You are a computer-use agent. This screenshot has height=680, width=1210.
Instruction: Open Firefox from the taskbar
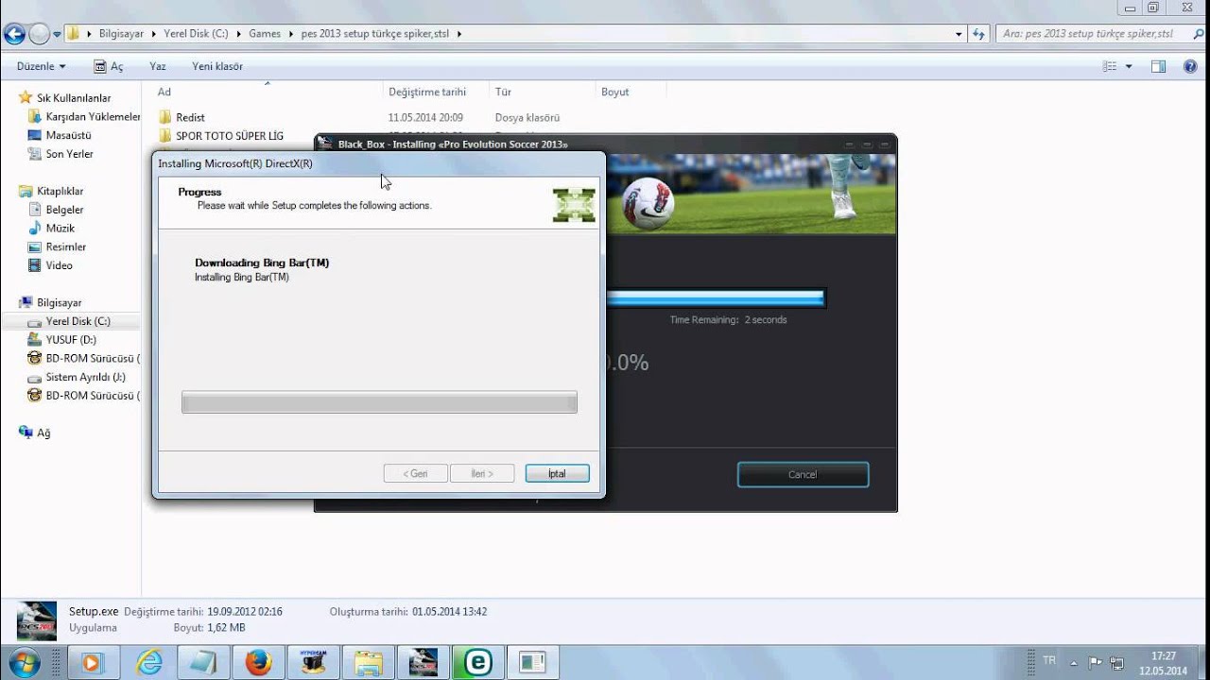coord(258,663)
